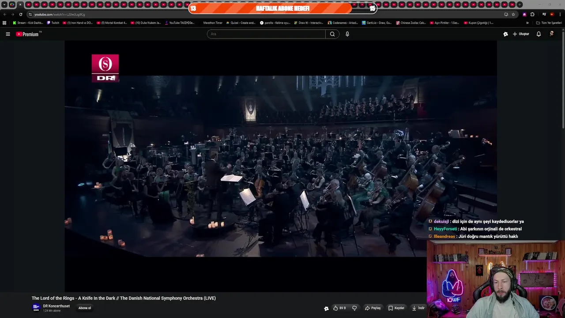Select the video title text
This screenshot has width=565, height=318.
(x=124, y=298)
